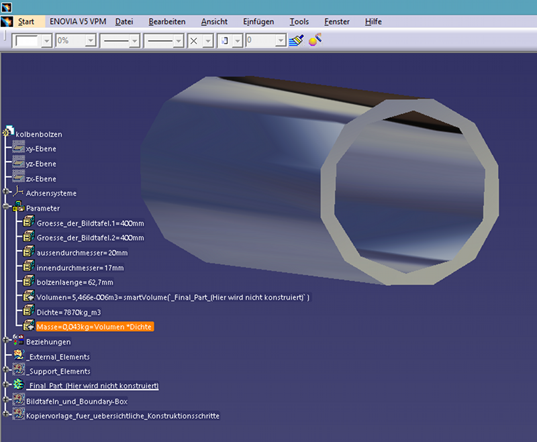The height and width of the screenshot is (442, 537).
Task: Select the aussendurchmesser=20mm parameter
Action: (x=82, y=253)
